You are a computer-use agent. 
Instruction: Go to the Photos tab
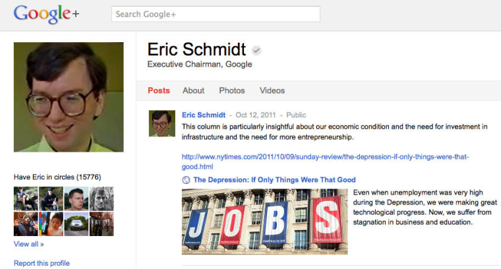[x=232, y=90]
